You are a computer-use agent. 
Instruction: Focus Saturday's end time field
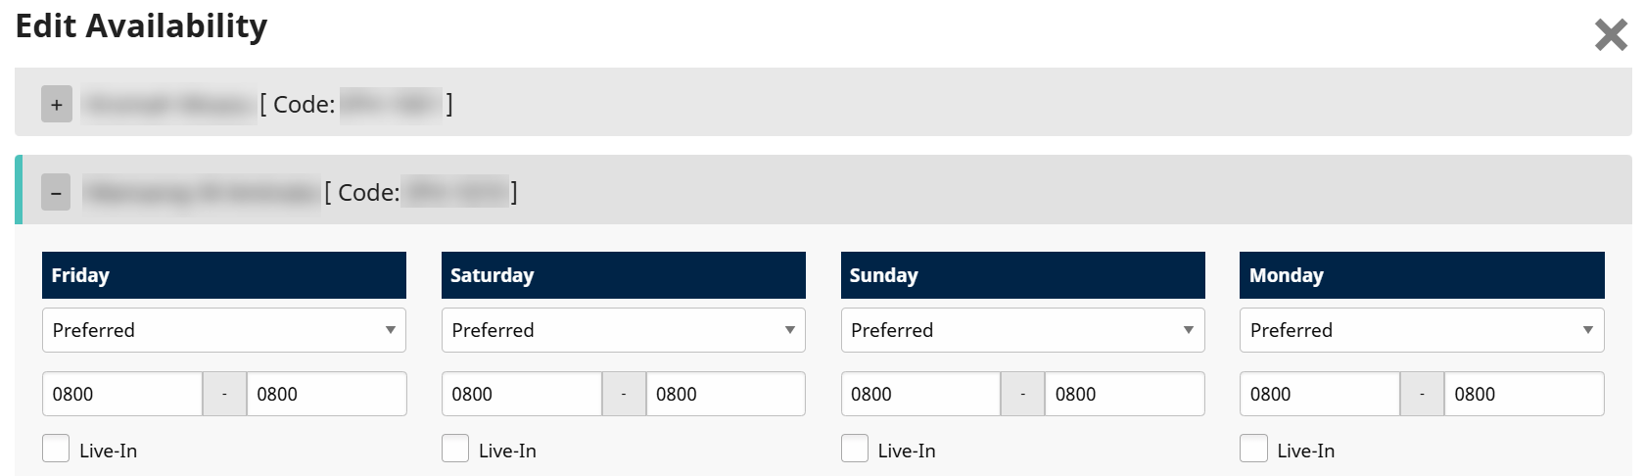[725, 394]
